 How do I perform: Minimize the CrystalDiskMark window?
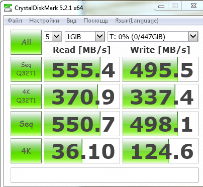click(161, 6)
